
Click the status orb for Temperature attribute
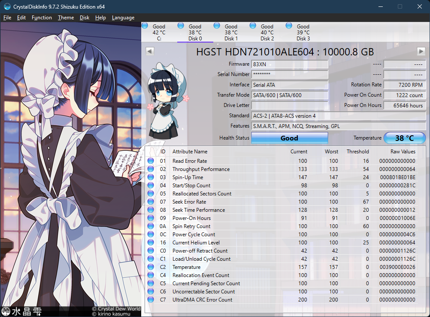pos(151,267)
